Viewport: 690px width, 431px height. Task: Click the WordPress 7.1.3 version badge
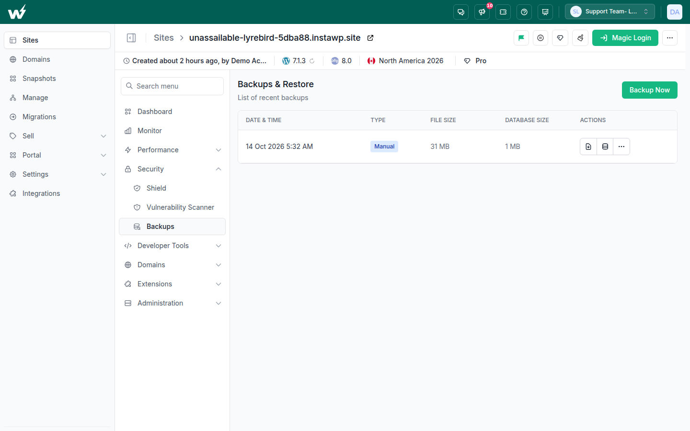coord(294,61)
